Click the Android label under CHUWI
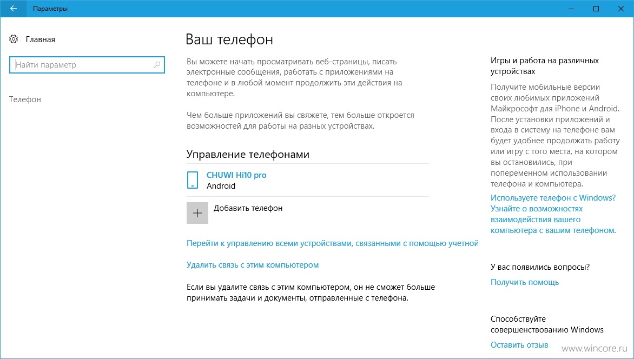The width and height of the screenshot is (634, 359). coord(221,186)
